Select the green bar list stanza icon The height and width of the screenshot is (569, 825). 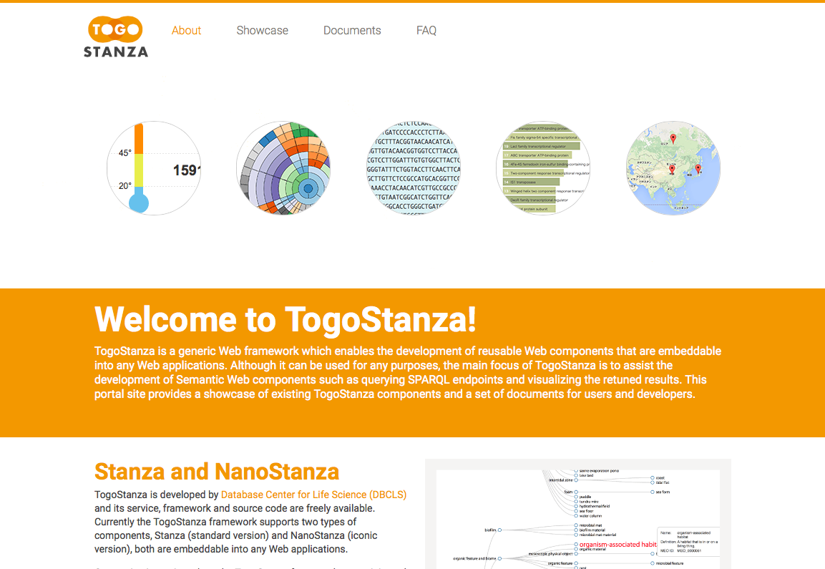543,168
